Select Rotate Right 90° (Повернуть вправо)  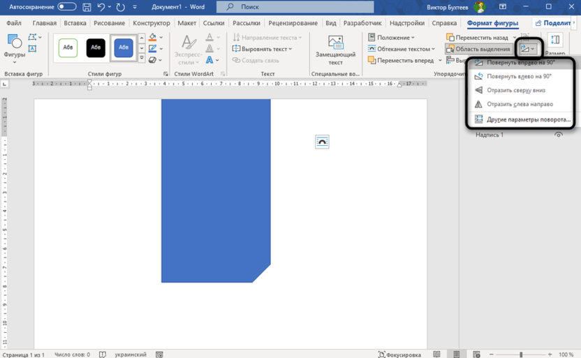coord(520,63)
